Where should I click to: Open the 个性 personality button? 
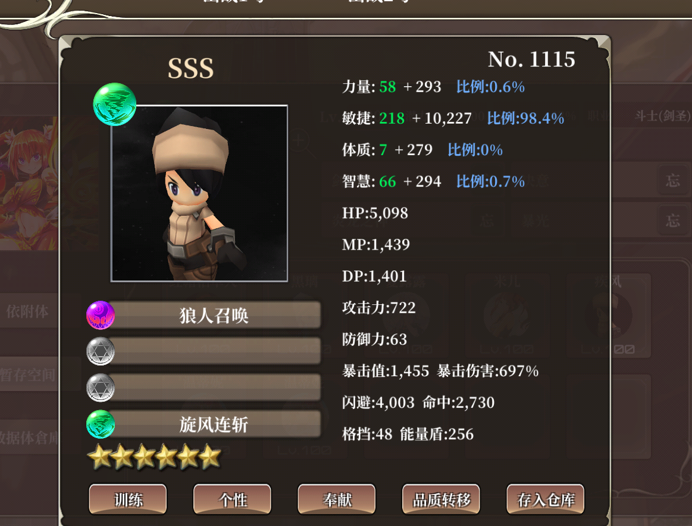coord(232,499)
